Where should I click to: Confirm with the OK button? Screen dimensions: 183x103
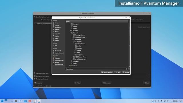coord(118,72)
